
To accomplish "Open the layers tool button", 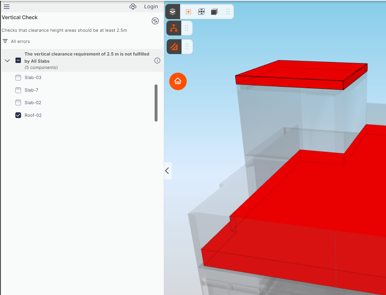I will tap(173, 12).
